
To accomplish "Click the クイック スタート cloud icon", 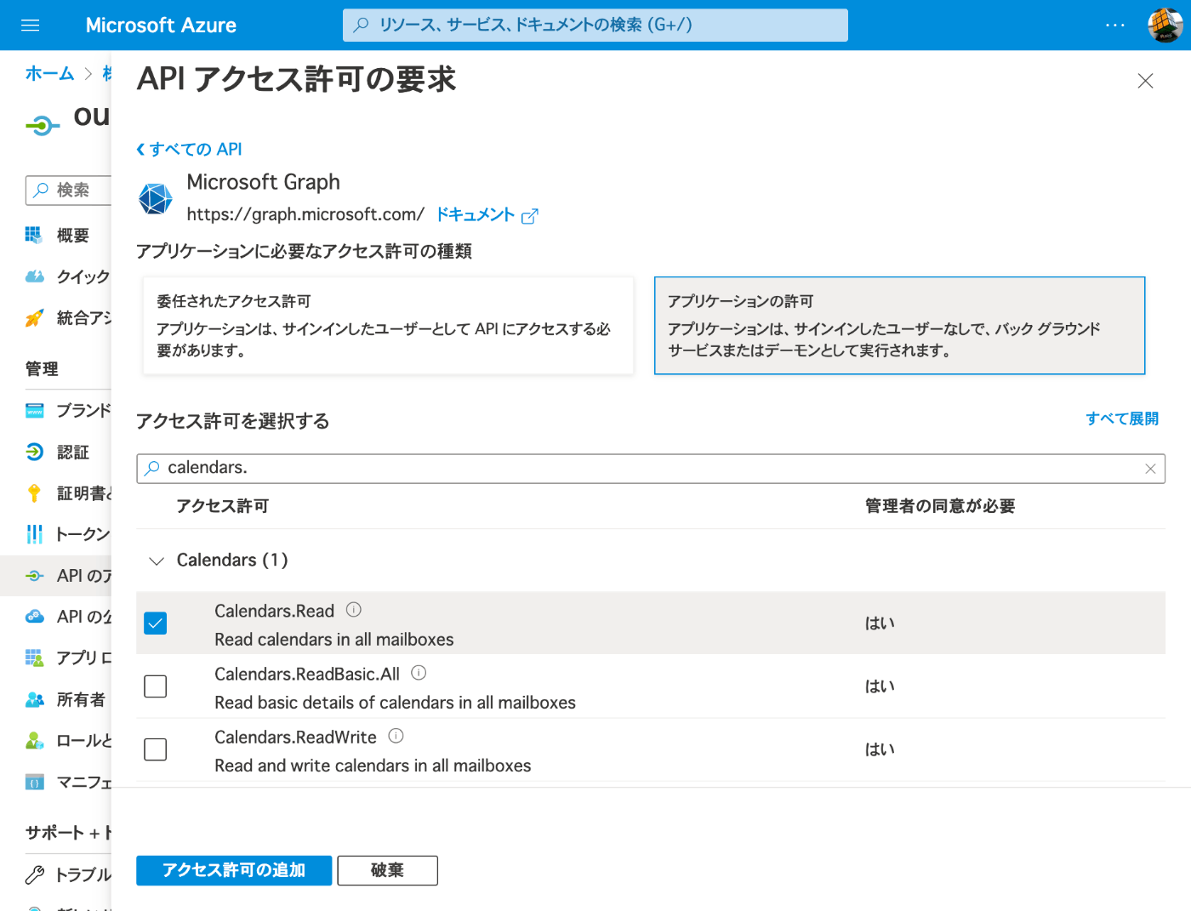I will click(x=34, y=276).
